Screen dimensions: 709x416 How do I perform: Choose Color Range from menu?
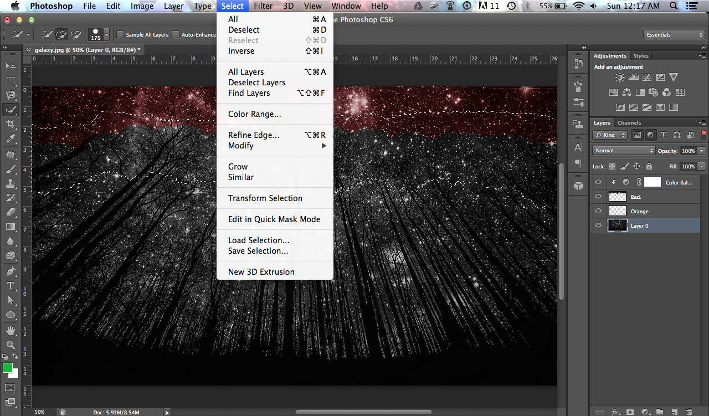click(x=275, y=114)
